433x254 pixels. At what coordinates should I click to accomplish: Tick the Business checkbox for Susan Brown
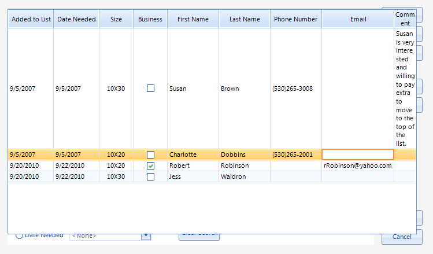tap(150, 89)
